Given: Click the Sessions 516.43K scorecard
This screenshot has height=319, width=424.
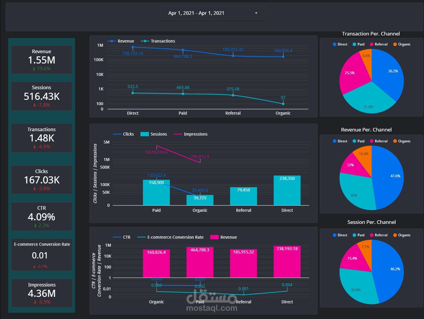Looking at the screenshot, I should [x=42, y=96].
